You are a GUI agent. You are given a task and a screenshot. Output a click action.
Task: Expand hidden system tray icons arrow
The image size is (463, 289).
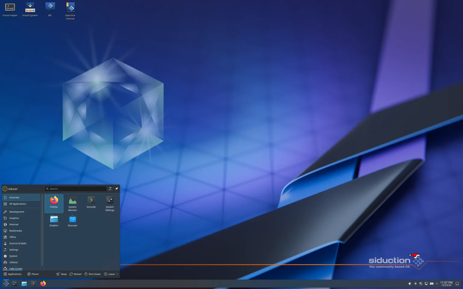coord(437,284)
